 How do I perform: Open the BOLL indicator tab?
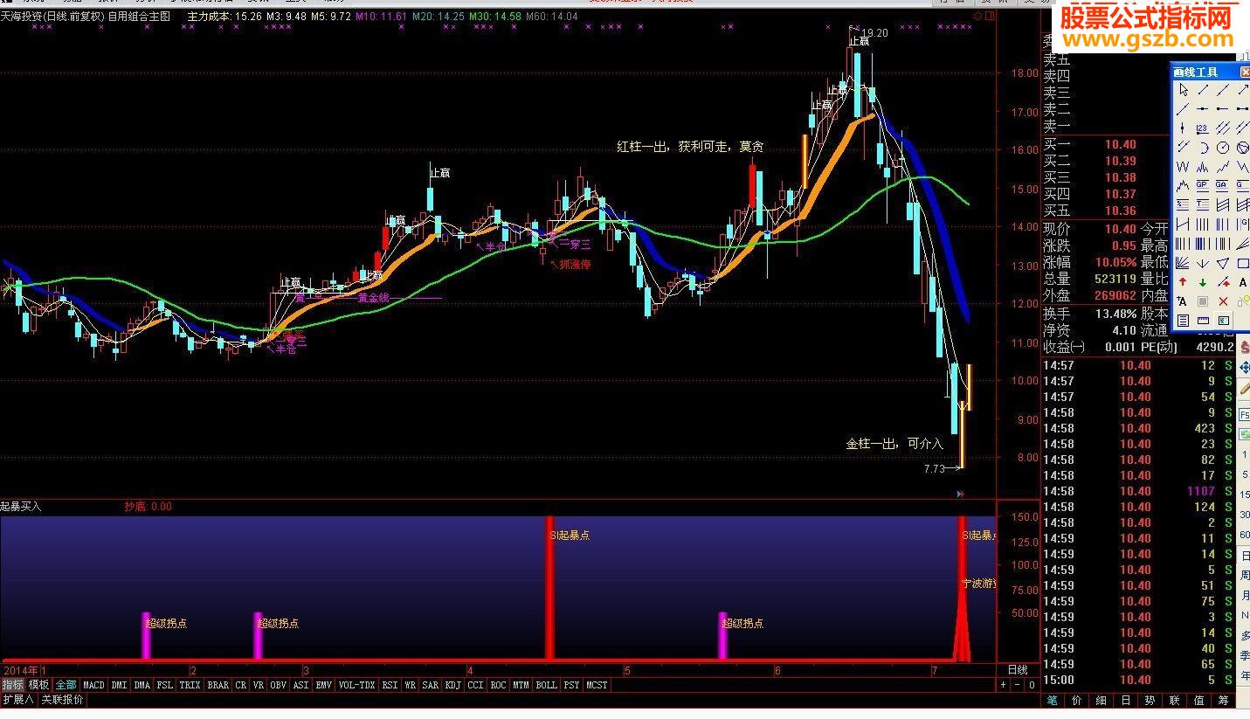coord(546,685)
